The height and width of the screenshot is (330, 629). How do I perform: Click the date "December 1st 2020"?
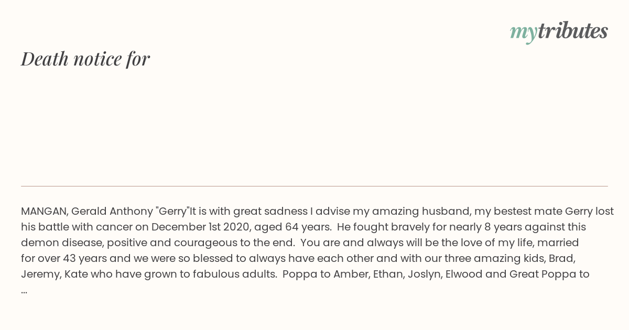coord(200,227)
